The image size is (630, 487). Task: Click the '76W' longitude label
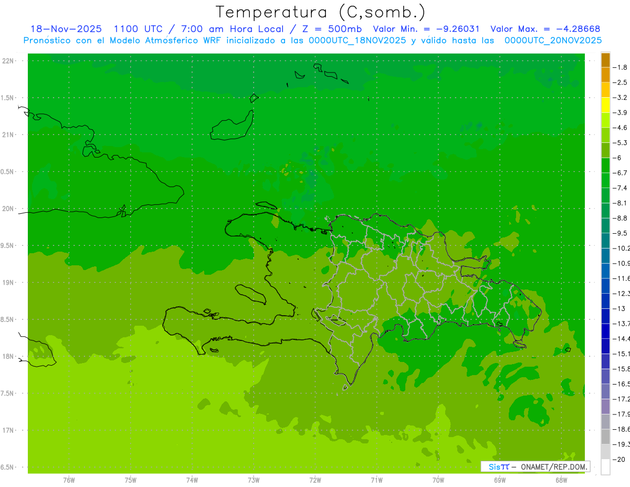click(x=69, y=480)
